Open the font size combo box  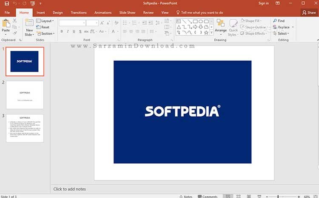(92, 23)
